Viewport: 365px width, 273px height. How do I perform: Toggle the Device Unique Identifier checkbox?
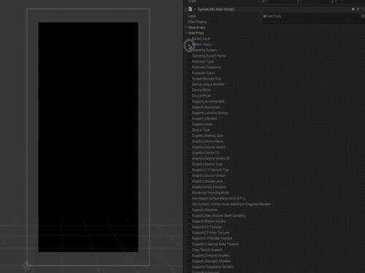click(x=190, y=84)
